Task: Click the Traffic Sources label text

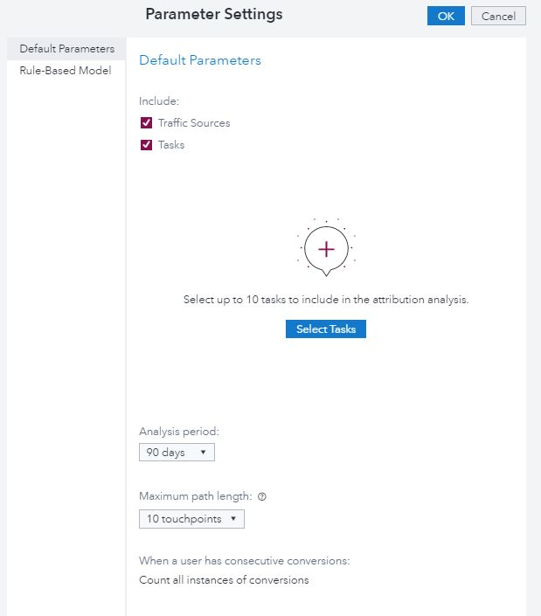Action: point(194,123)
